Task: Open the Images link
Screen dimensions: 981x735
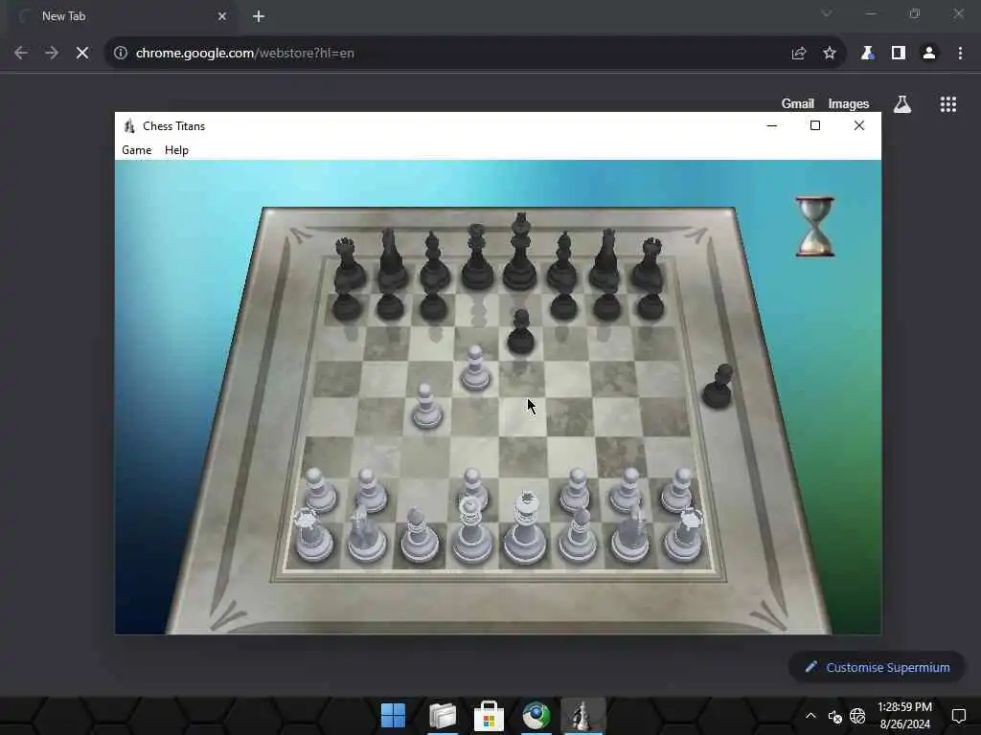Action: click(849, 103)
